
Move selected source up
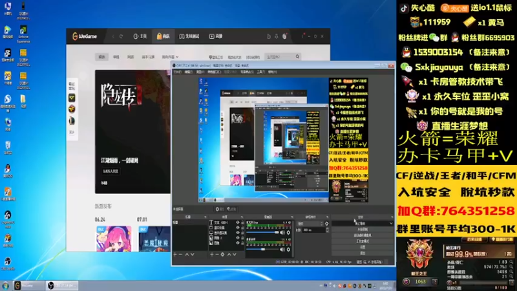point(229,254)
